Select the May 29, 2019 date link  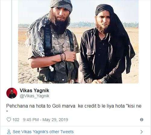(x=55, y=120)
